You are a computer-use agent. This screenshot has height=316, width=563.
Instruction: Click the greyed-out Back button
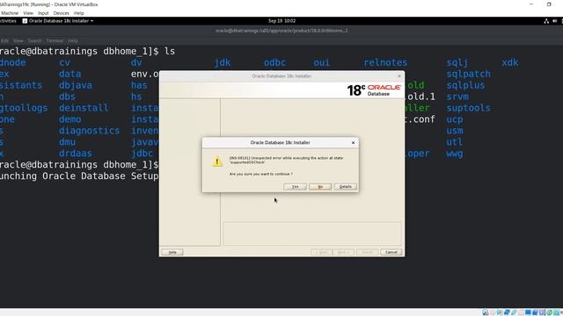(x=321, y=252)
